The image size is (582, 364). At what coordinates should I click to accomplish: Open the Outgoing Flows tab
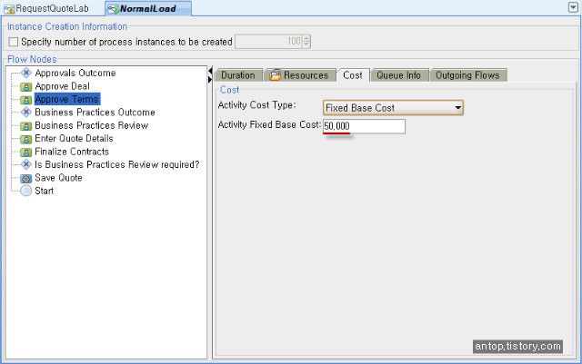coord(468,75)
